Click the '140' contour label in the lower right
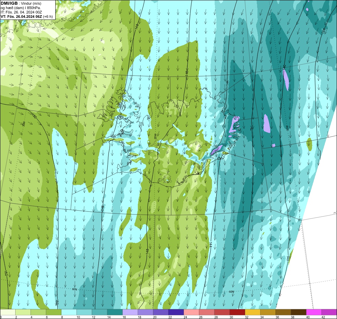Image resolution: width=337 pixels, height=319 pixels. (x=287, y=258)
